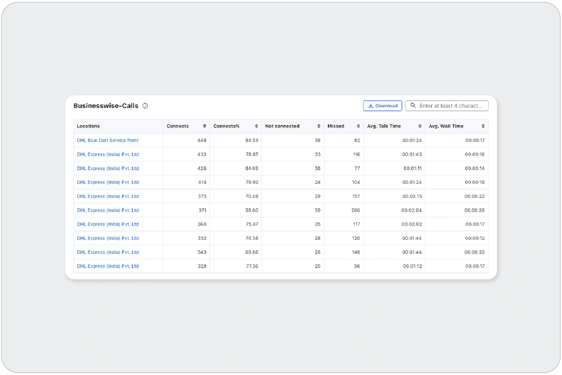Focus the search field with placeholder text
The width and height of the screenshot is (562, 375).
[451, 106]
